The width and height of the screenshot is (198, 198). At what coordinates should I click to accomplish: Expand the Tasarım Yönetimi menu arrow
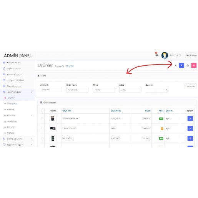coord(32,145)
